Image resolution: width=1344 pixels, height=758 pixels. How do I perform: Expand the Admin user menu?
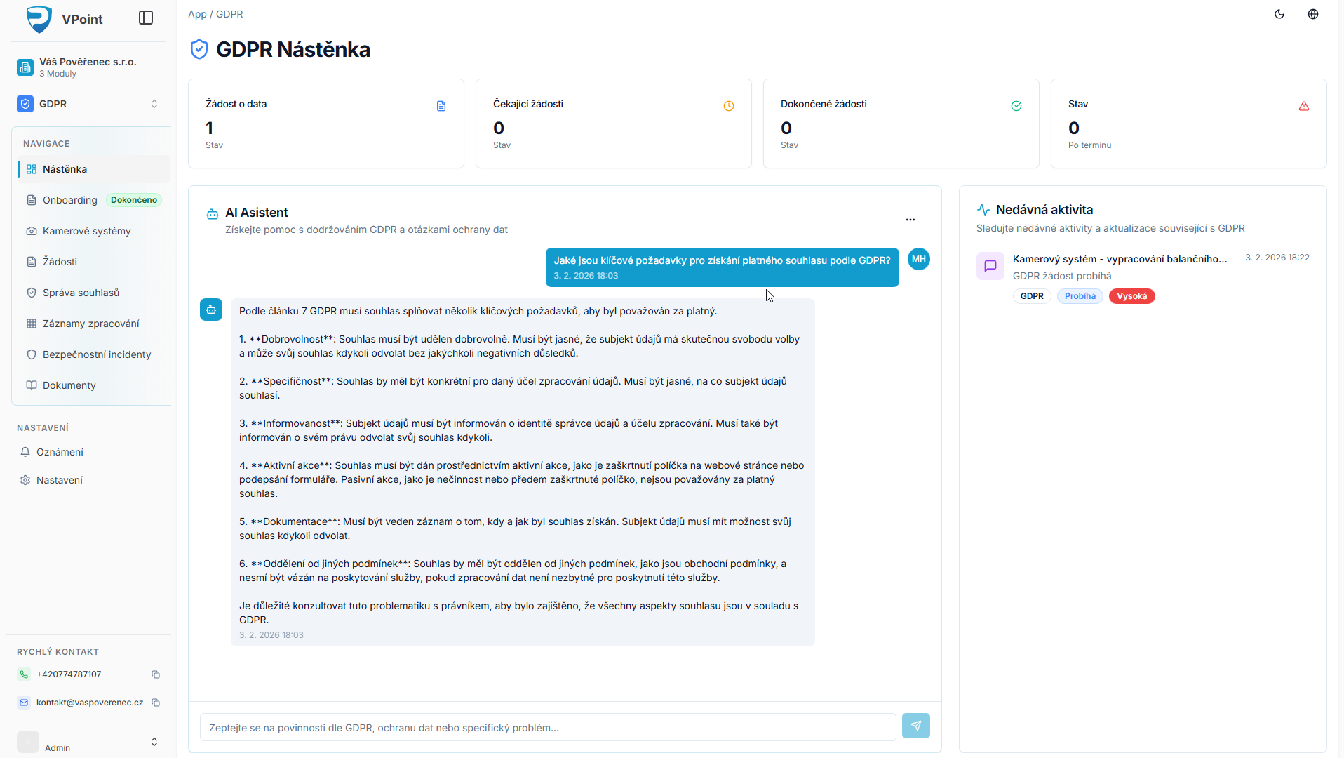[154, 742]
